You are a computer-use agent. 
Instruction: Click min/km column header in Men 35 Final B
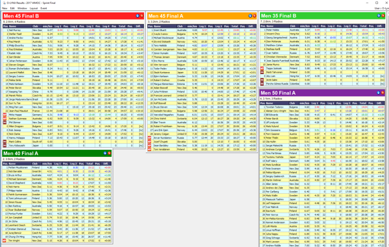pyautogui.click(x=305, y=26)
